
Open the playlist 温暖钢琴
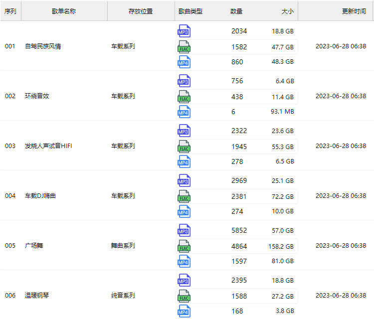(37, 296)
